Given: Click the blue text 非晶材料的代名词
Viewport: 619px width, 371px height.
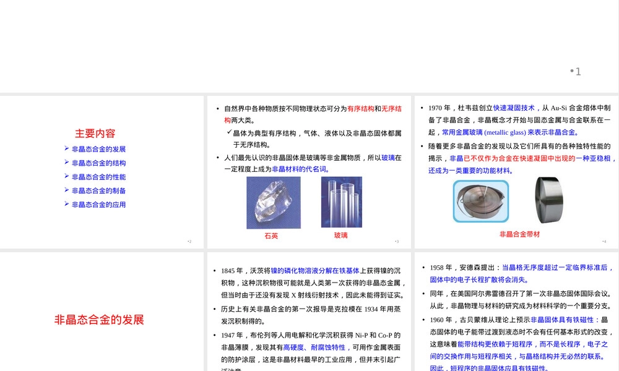Looking at the screenshot, I should tap(298, 169).
